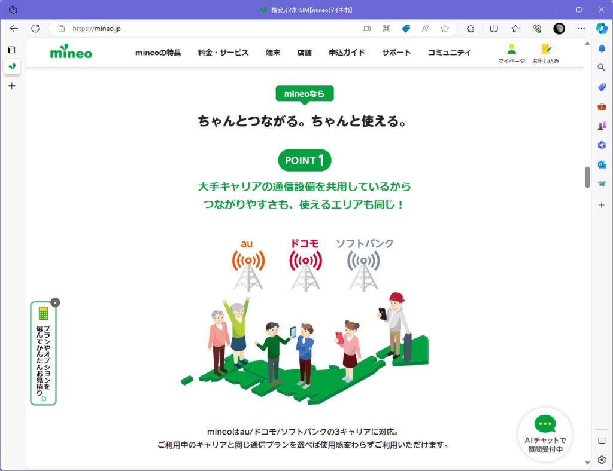
Task: Click お申し込み button
Action: (545, 53)
